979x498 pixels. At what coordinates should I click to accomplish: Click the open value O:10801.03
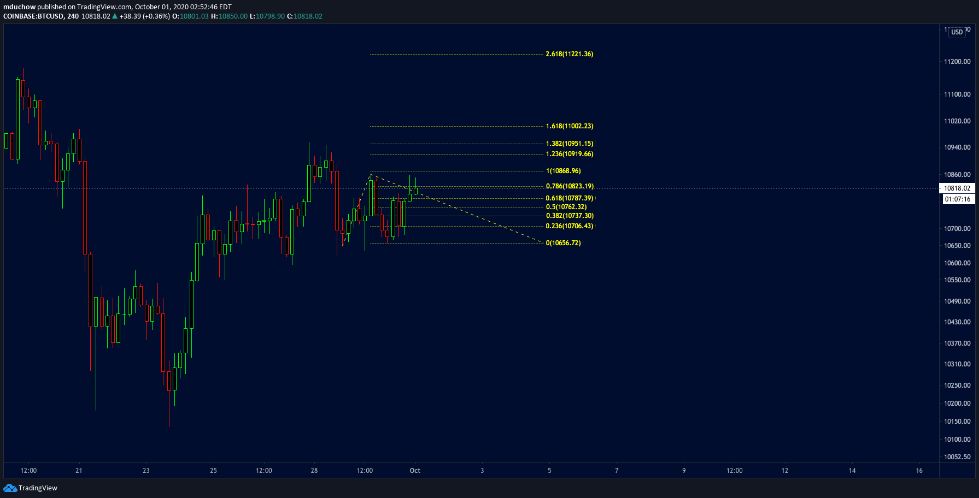pyautogui.click(x=190, y=16)
